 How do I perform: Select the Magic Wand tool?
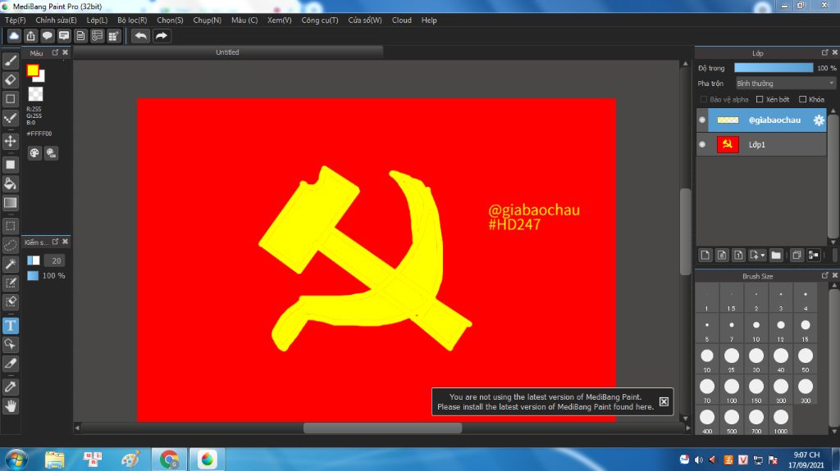[10, 263]
